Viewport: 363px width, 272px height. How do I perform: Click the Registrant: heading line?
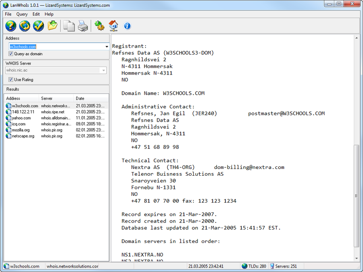tap(129, 46)
